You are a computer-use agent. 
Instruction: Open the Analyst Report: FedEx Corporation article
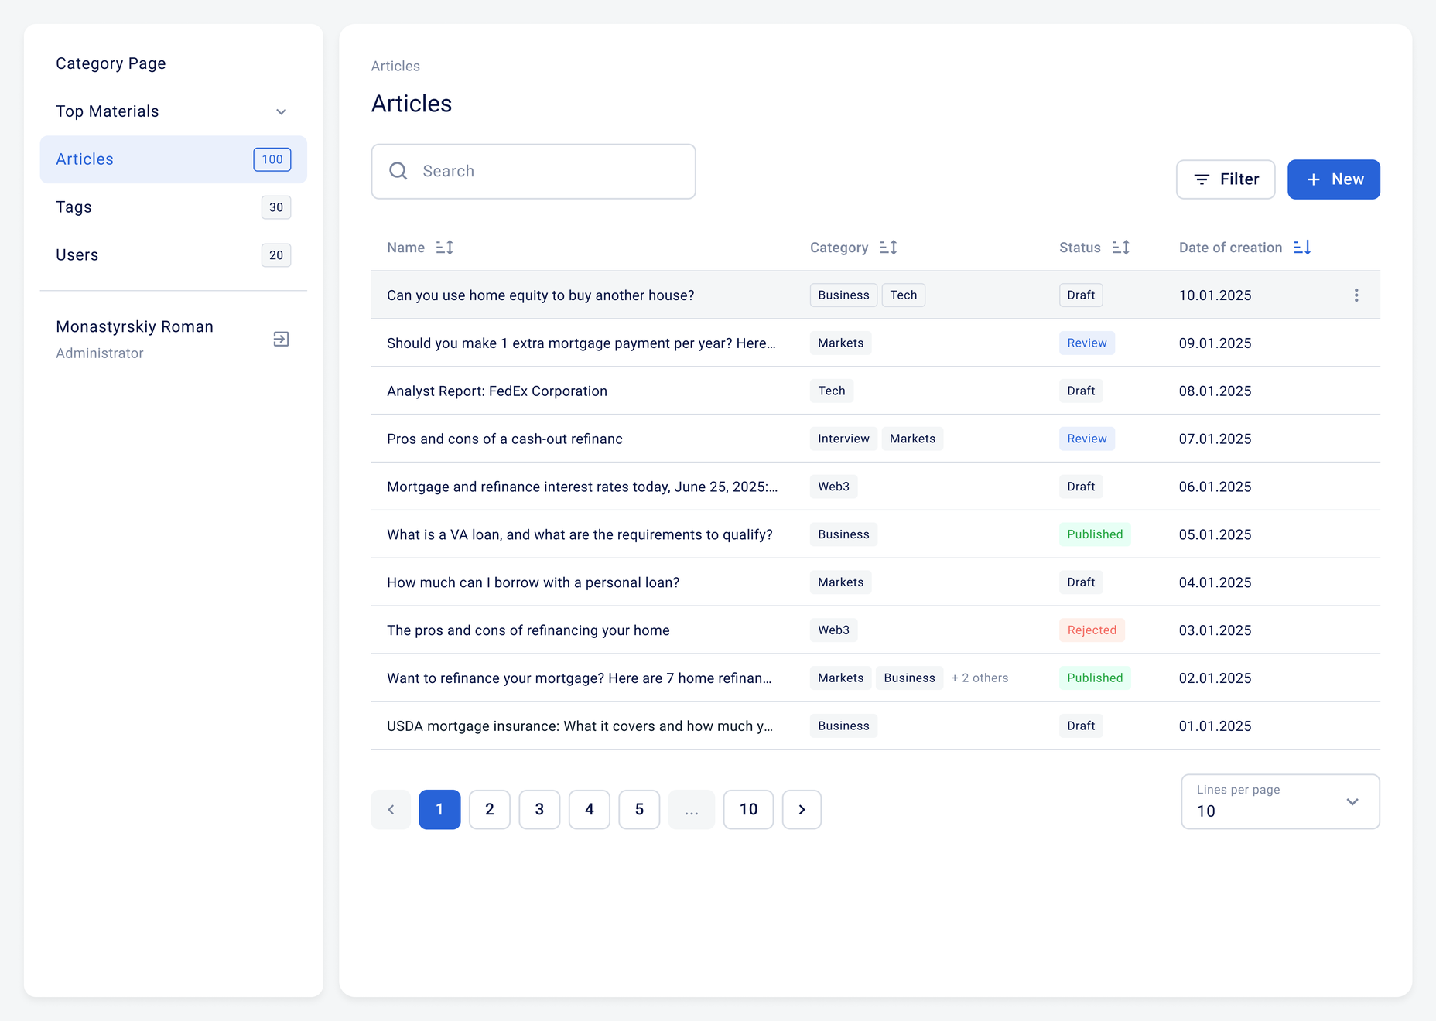[x=497, y=391]
